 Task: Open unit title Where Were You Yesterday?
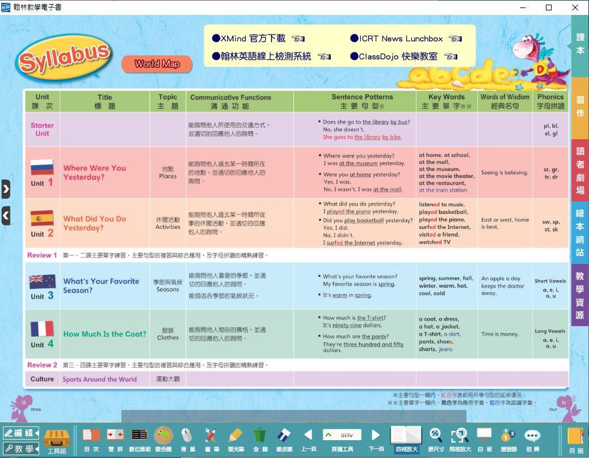click(x=95, y=173)
